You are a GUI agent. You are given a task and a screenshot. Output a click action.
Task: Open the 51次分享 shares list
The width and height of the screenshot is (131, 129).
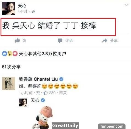point(11,67)
